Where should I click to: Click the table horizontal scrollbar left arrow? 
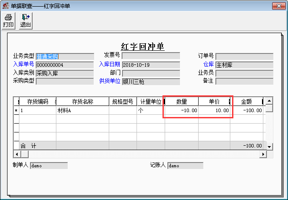click(17, 154)
